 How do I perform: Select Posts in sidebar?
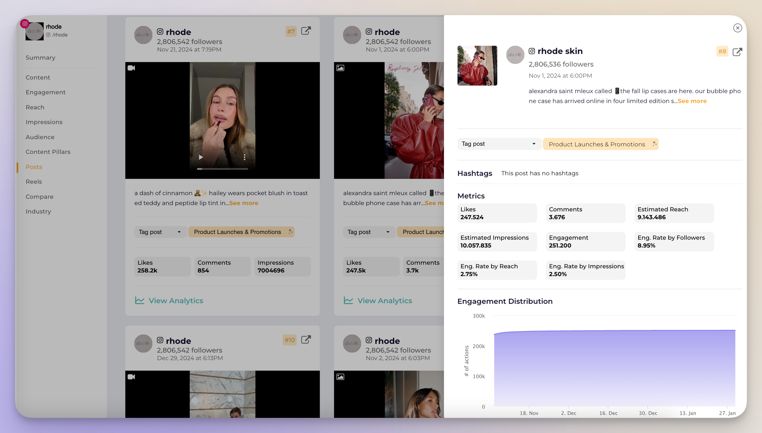[x=34, y=167]
